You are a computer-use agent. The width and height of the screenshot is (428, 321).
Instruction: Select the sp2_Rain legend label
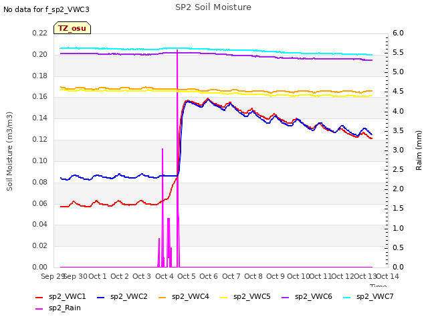[65, 308]
